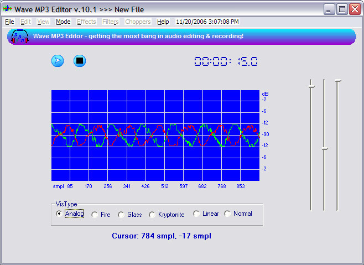Close the Wave MP3 Editor window
This screenshot has width=364, height=265.
tap(355, 9)
